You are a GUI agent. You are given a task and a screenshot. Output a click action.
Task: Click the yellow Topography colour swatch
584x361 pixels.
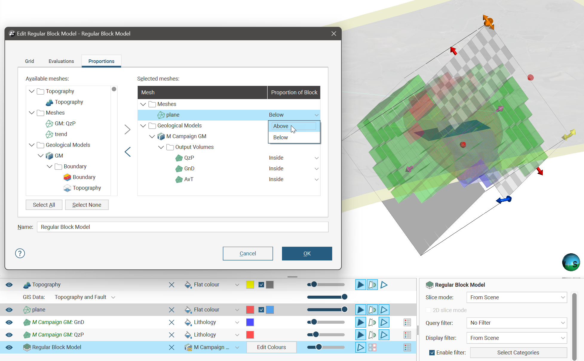click(x=250, y=285)
